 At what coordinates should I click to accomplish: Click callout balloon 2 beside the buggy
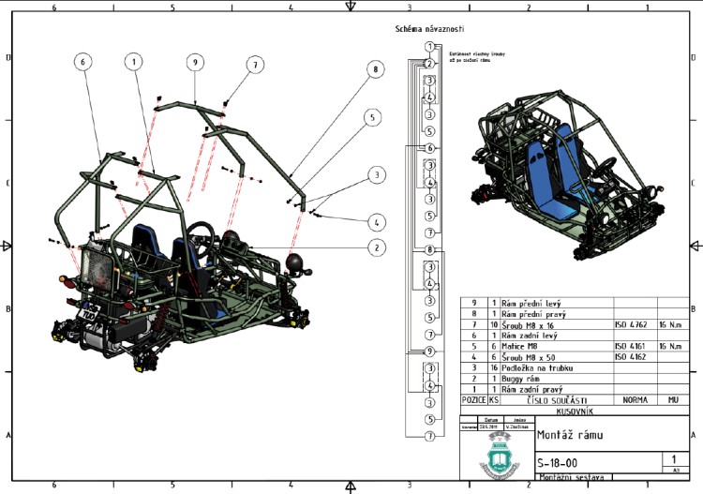point(376,247)
